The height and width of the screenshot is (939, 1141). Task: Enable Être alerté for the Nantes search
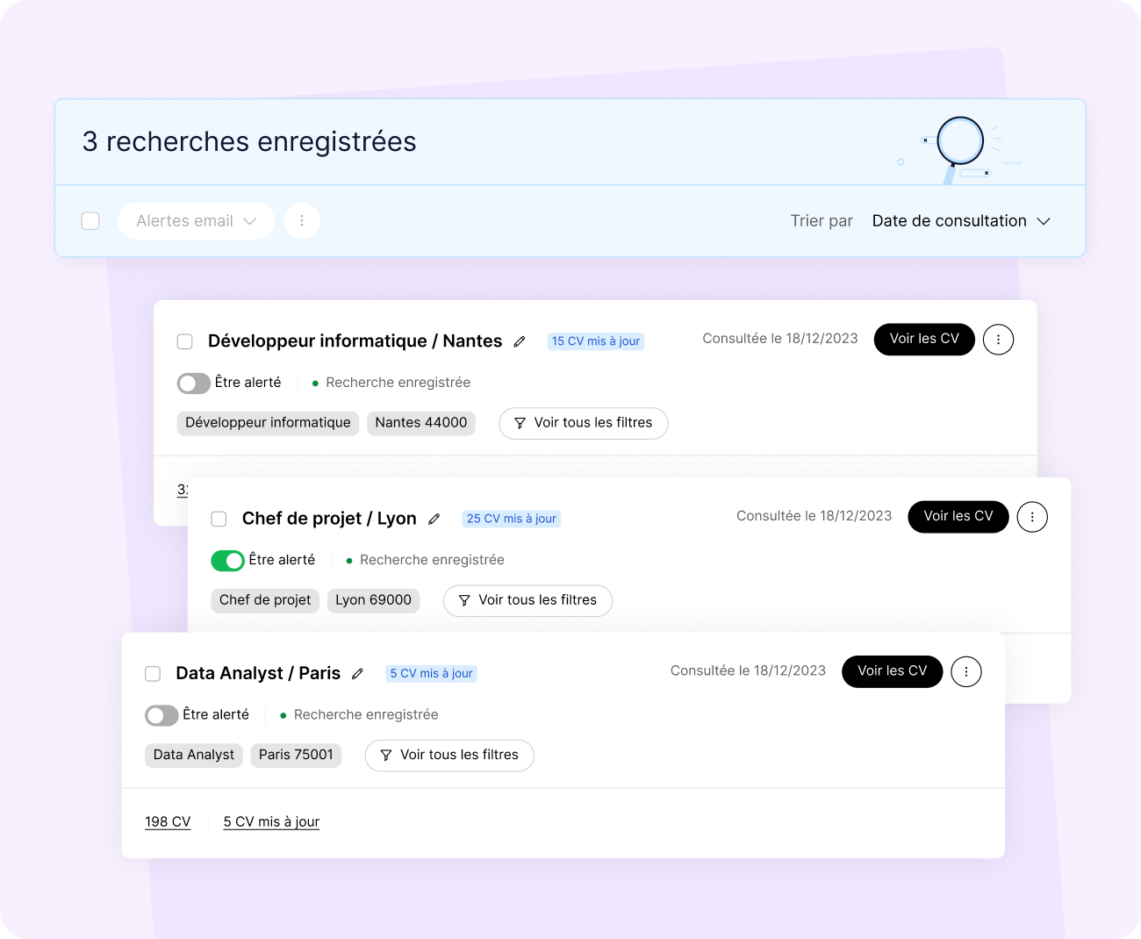click(193, 383)
